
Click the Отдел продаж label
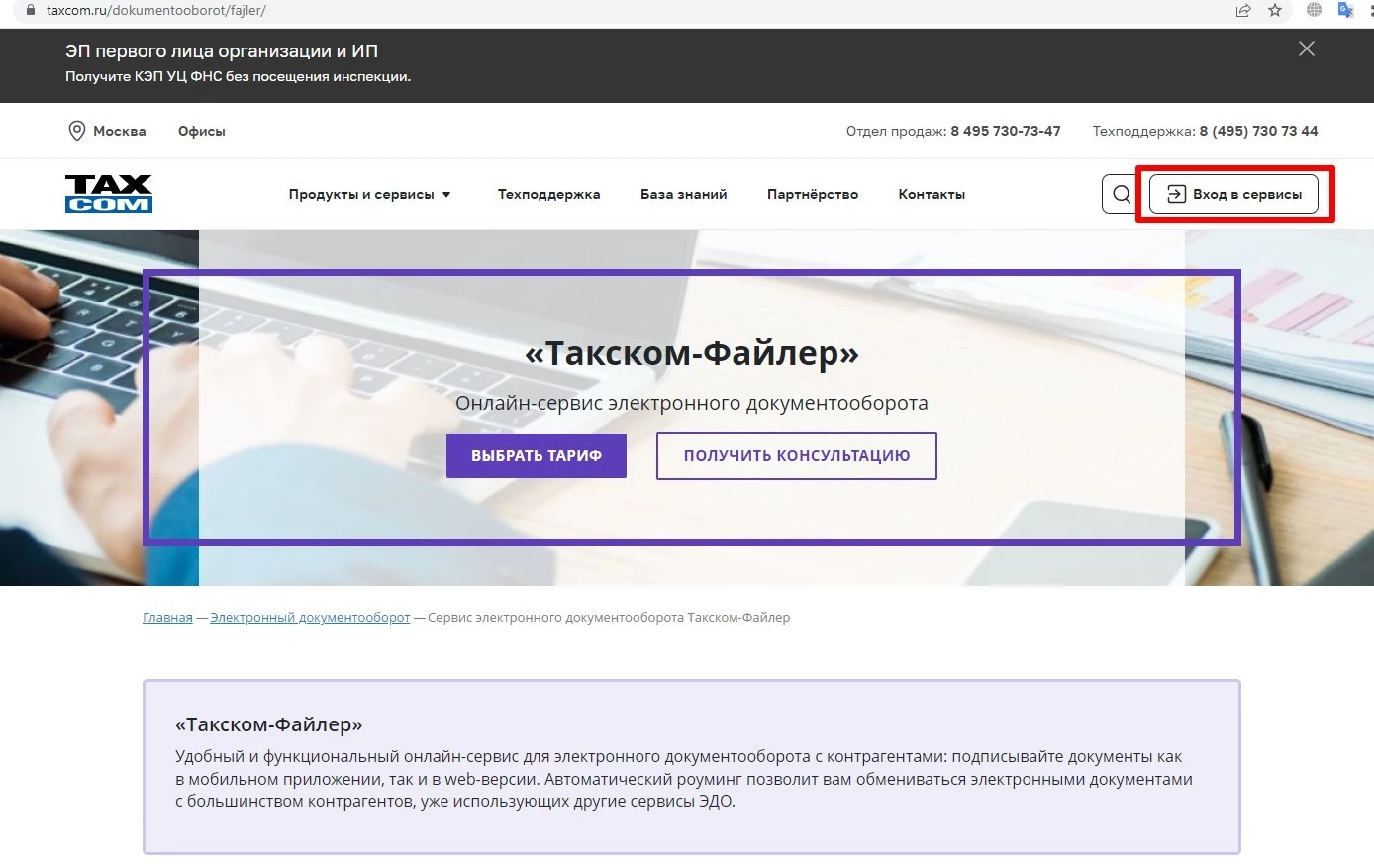coord(896,131)
